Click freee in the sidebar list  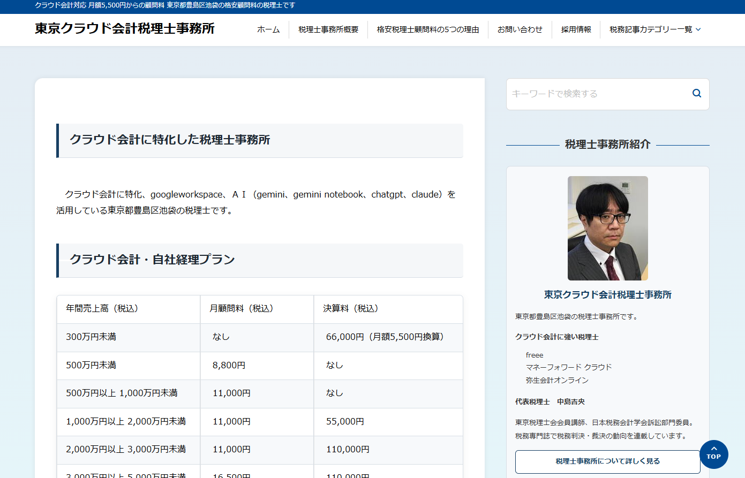pos(535,355)
